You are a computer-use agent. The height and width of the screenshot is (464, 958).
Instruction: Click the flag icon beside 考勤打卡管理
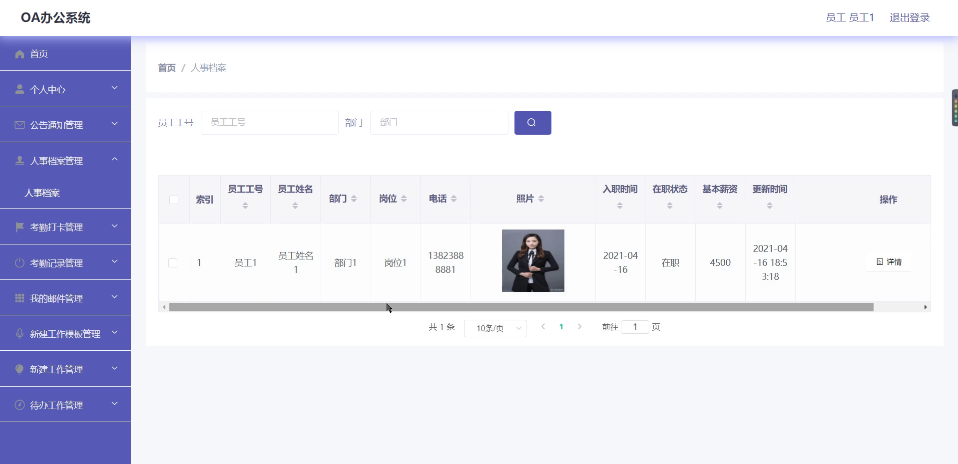coord(19,227)
